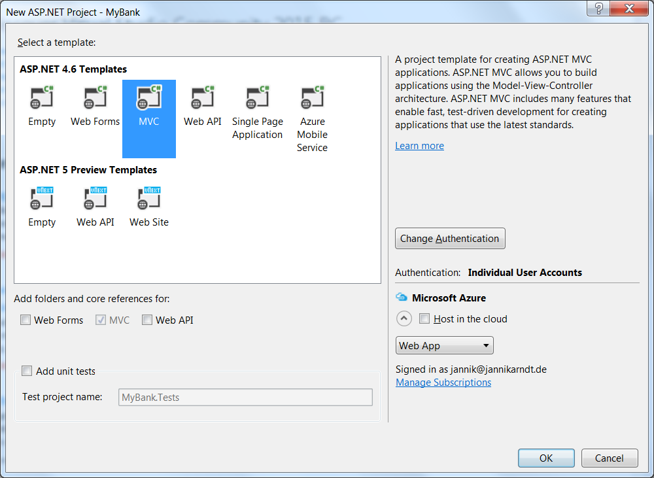Open Manage Subscriptions link
This screenshot has width=654, height=478.
point(443,382)
